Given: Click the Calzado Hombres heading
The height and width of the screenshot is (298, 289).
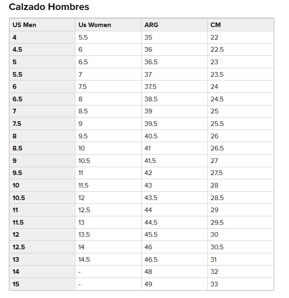Looking at the screenshot, I should tap(49, 7).
